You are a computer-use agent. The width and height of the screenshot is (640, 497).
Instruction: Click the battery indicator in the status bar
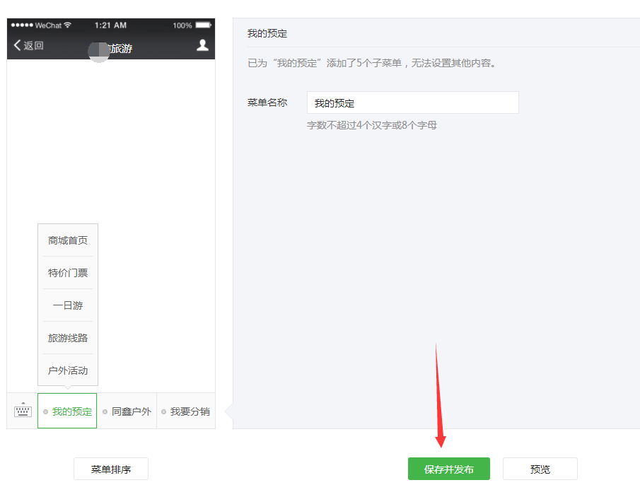tap(203, 25)
